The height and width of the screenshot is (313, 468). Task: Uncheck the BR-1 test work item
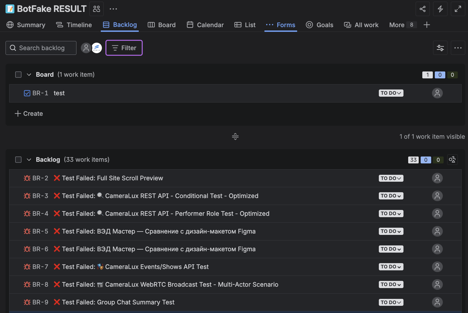[27, 93]
